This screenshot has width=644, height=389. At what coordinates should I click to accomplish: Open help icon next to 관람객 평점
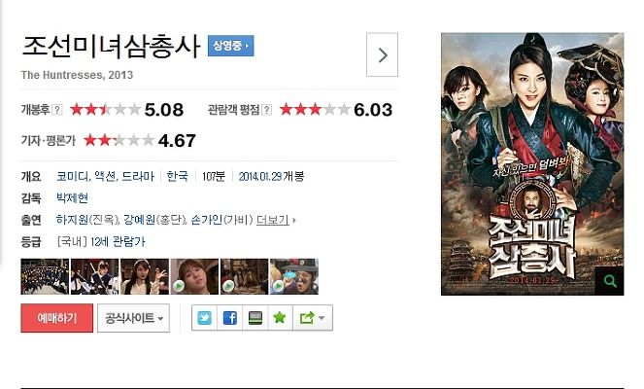pyautogui.click(x=266, y=110)
